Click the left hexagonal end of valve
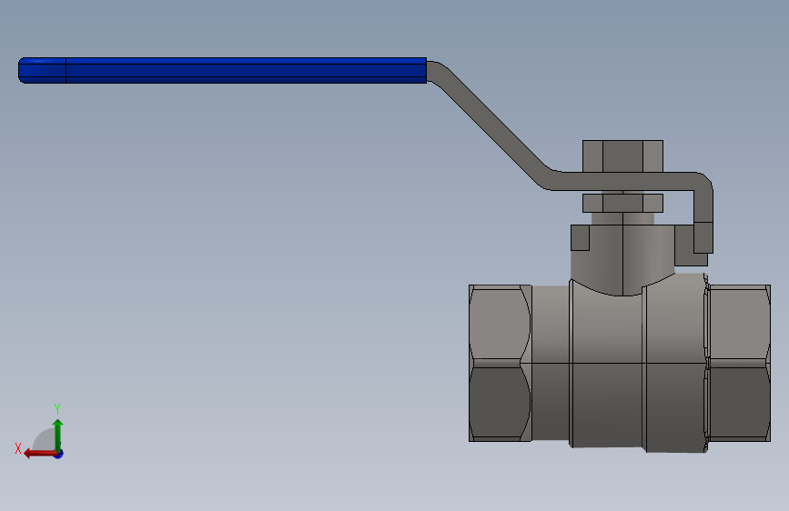 coord(501,363)
